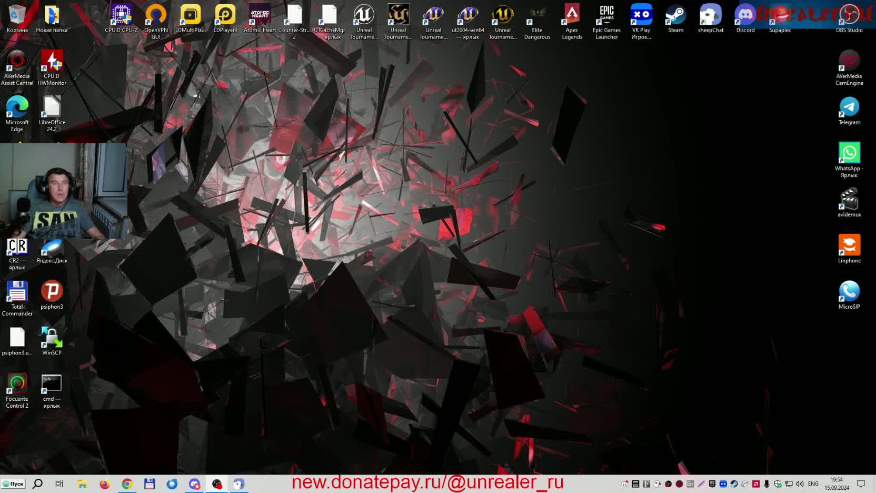Select the AVerMedia CamEngine desktop shortcut

(849, 68)
